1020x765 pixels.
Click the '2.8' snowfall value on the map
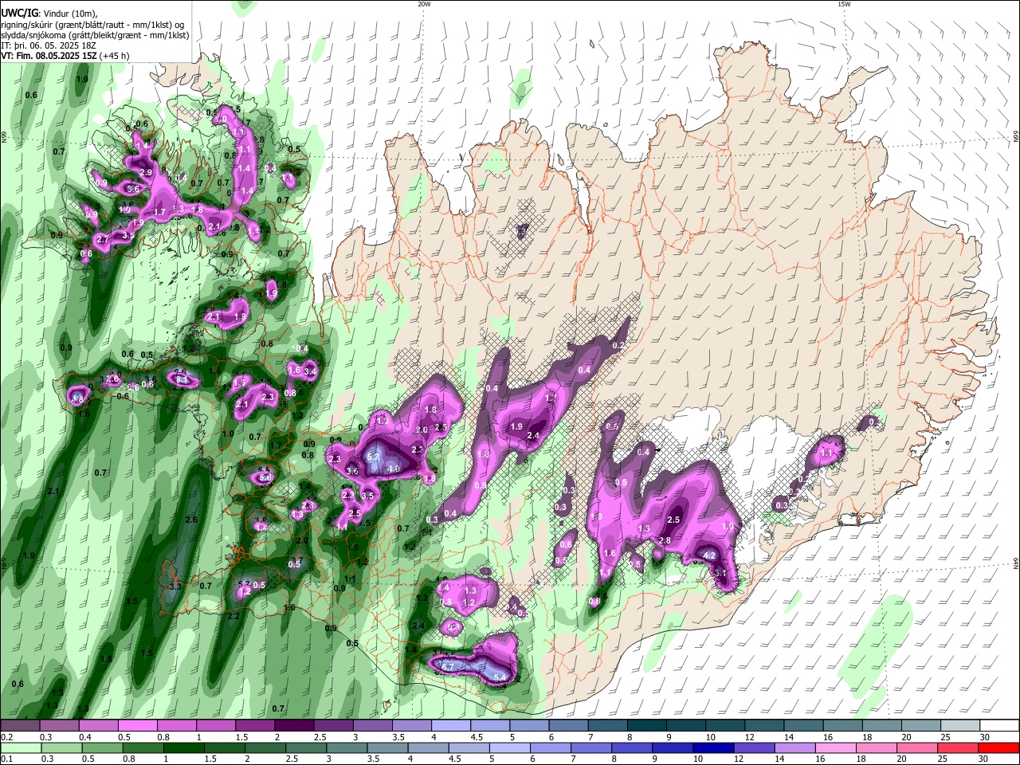click(x=665, y=541)
